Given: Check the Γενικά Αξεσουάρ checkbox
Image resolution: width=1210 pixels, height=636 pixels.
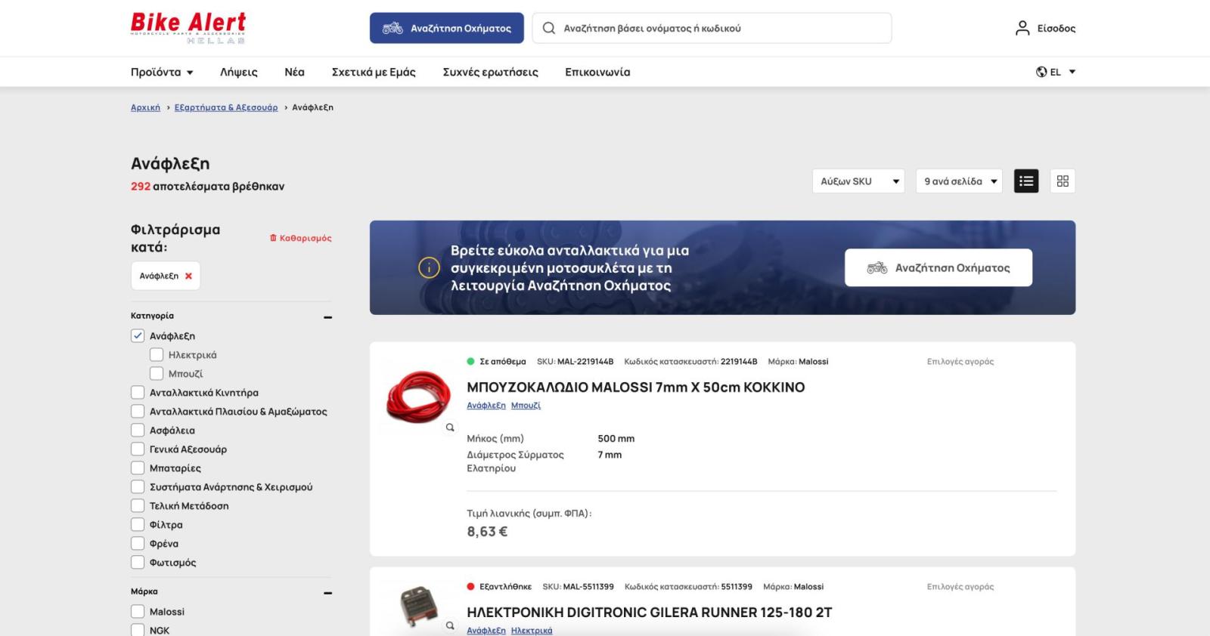Looking at the screenshot, I should point(138,449).
